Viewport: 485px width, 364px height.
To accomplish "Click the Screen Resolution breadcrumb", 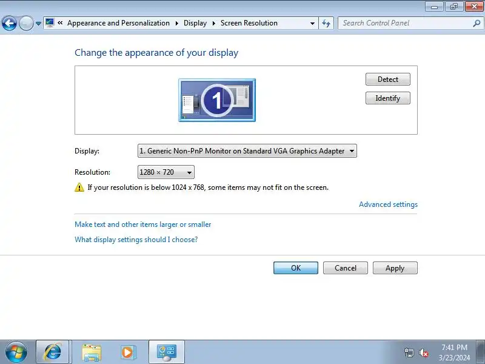I will click(249, 23).
